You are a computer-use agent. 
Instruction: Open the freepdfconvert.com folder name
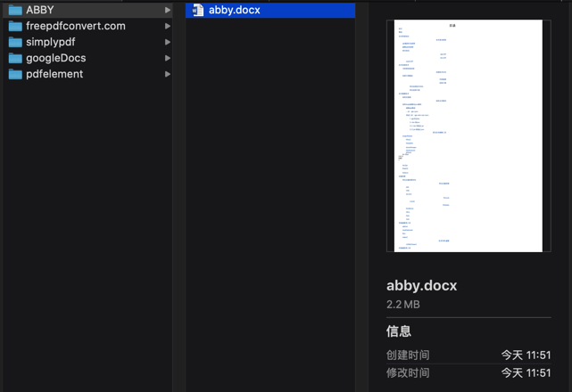[x=76, y=26]
